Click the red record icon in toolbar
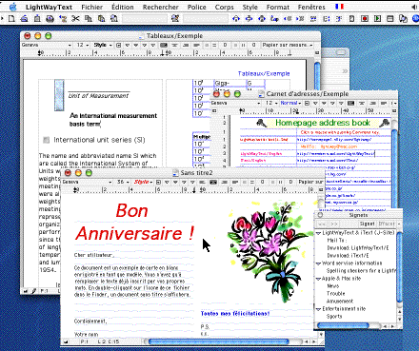 point(365,19)
